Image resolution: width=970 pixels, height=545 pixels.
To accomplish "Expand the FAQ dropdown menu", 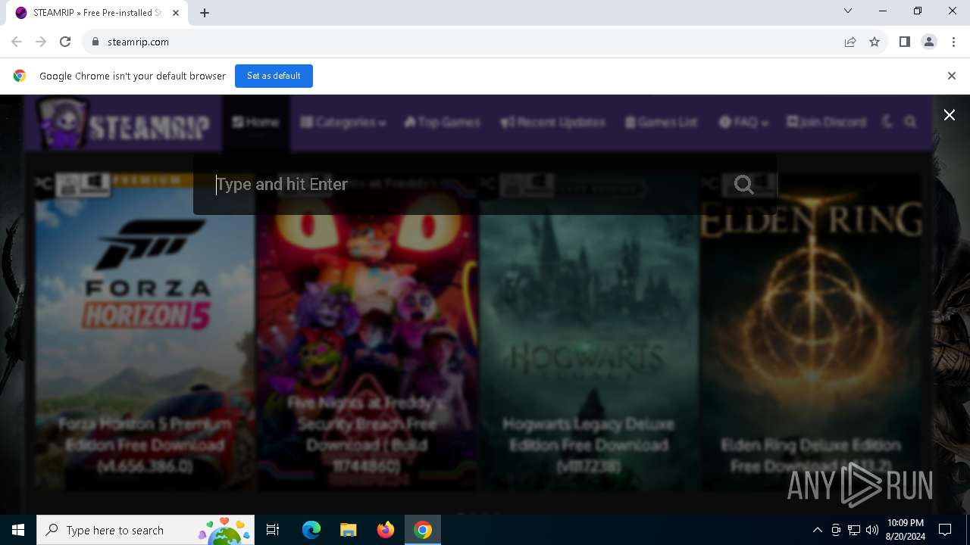I will coord(743,122).
